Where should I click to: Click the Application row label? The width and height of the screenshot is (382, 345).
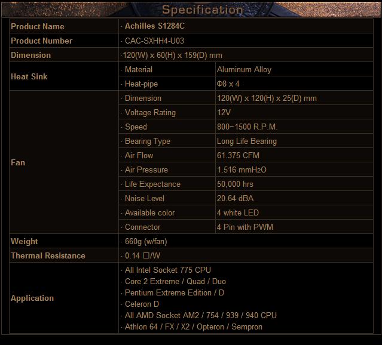(32, 298)
